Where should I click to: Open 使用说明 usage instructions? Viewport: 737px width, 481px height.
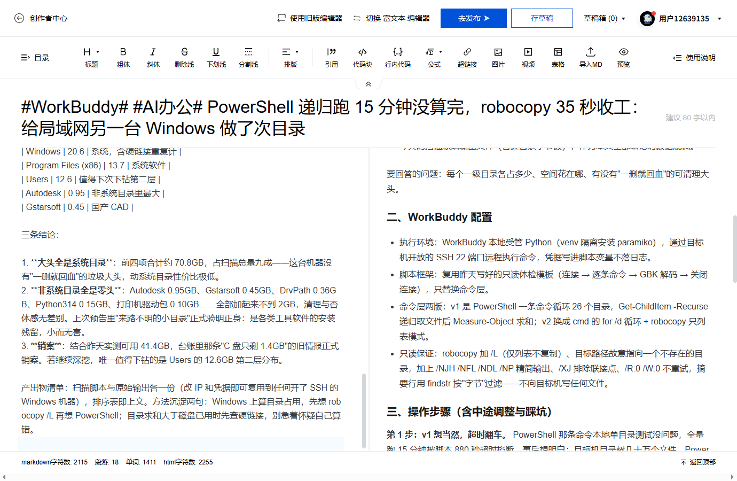pyautogui.click(x=694, y=58)
